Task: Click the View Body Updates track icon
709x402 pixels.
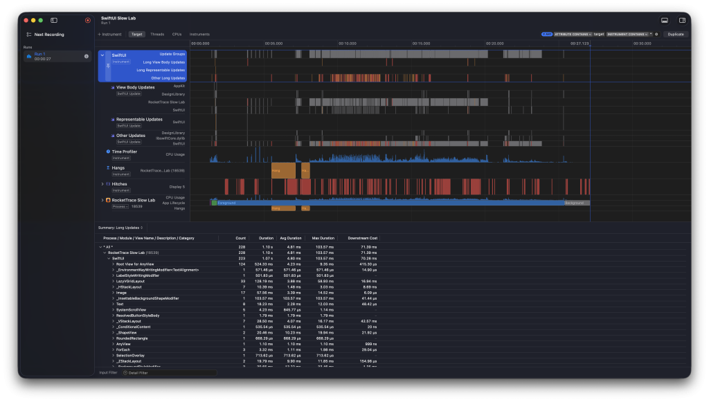Action: coord(113,88)
